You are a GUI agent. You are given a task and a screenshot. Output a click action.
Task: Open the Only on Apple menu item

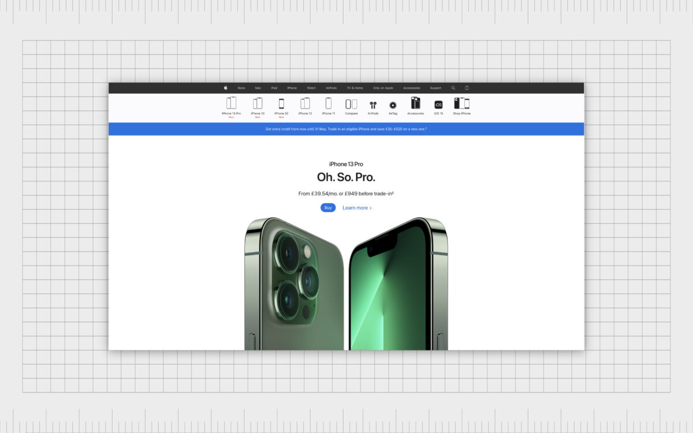(383, 88)
